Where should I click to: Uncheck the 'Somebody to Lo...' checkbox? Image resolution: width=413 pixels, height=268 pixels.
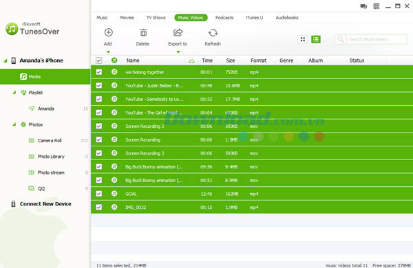(98, 99)
